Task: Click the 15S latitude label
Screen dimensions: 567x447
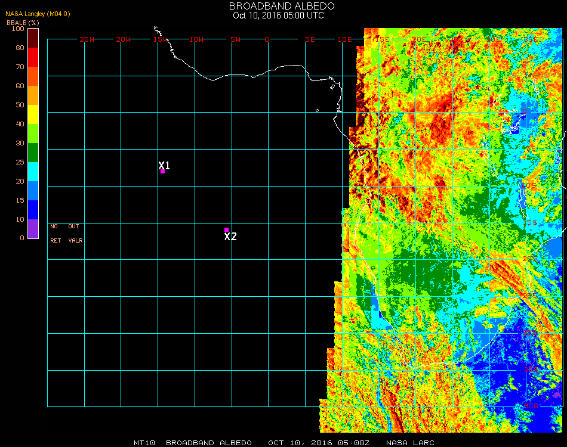Action: pyautogui.click(x=530, y=222)
